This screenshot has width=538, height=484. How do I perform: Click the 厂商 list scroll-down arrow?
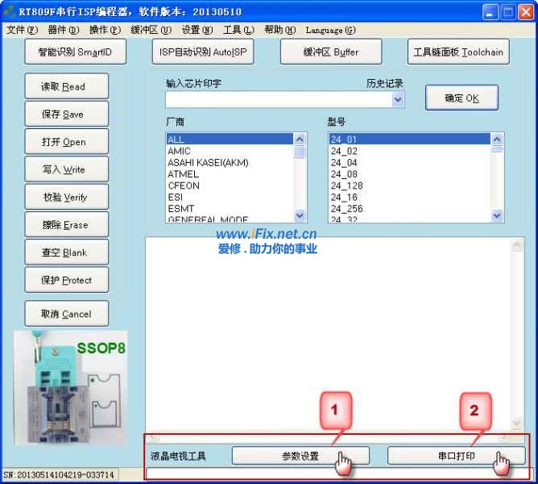tap(300, 215)
